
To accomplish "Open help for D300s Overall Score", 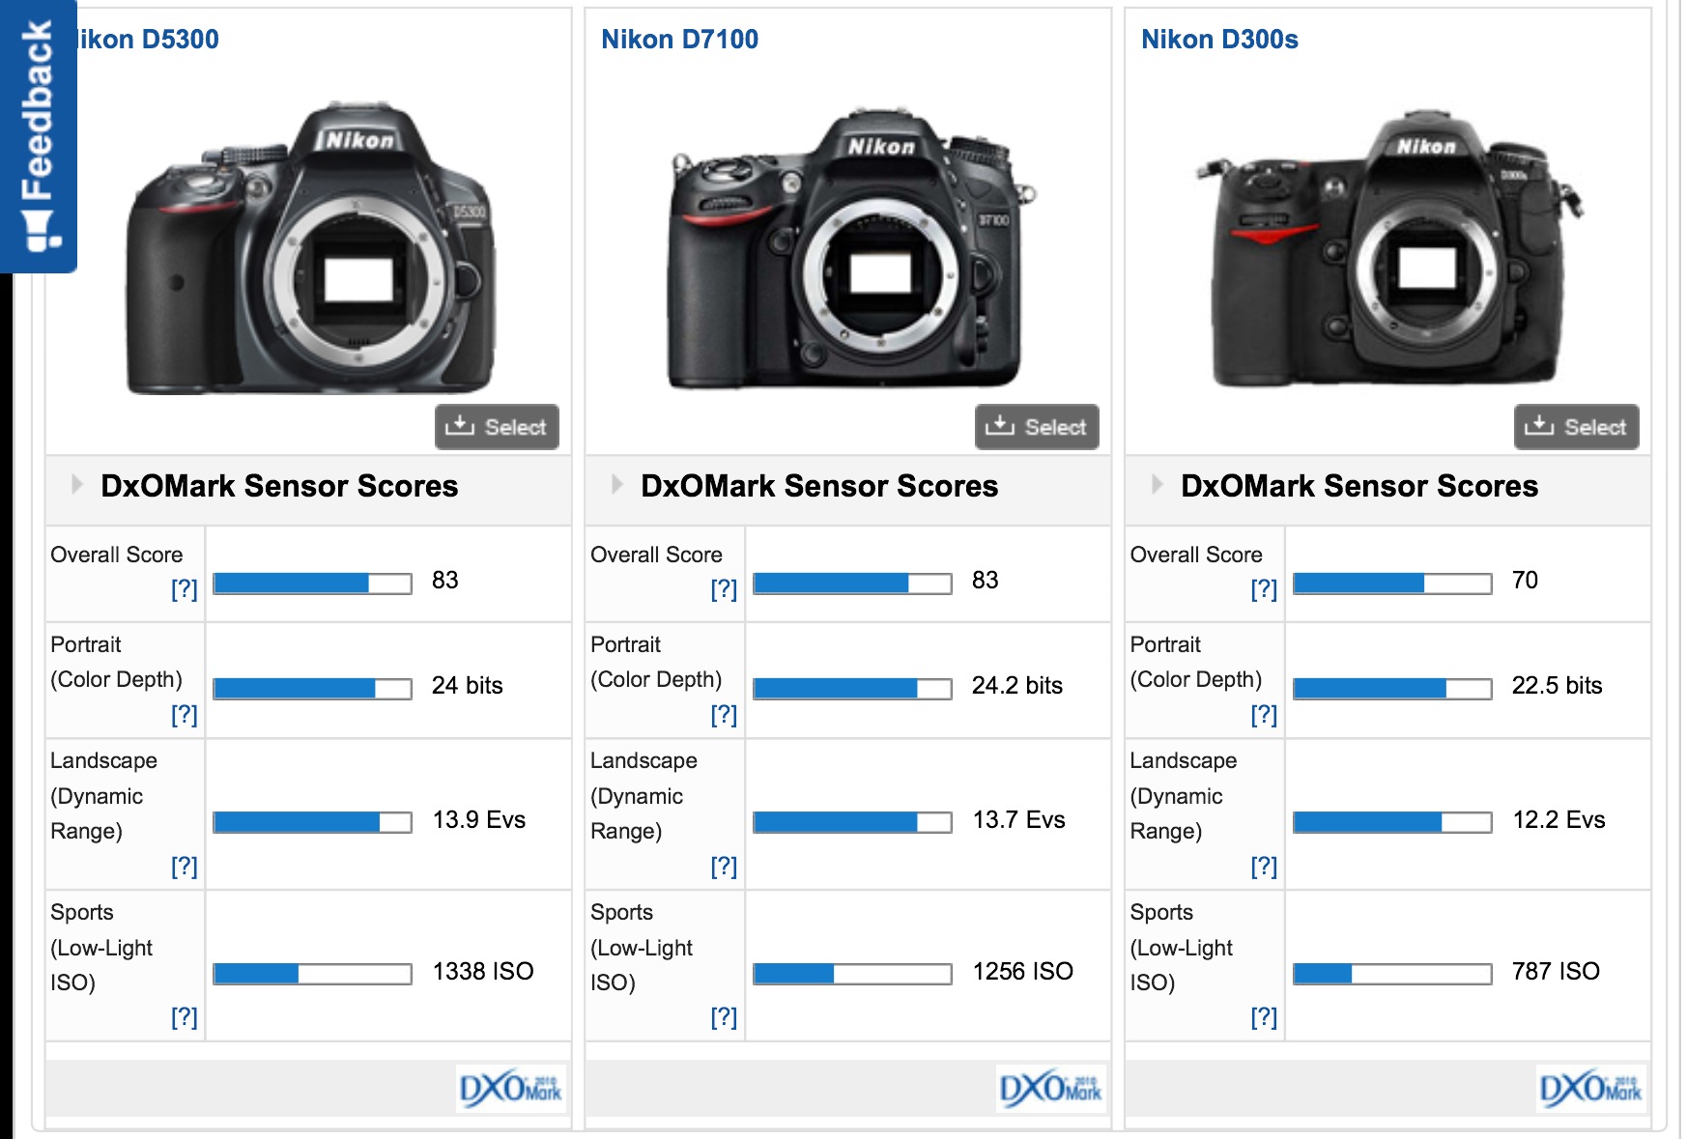I will (x=1264, y=589).
